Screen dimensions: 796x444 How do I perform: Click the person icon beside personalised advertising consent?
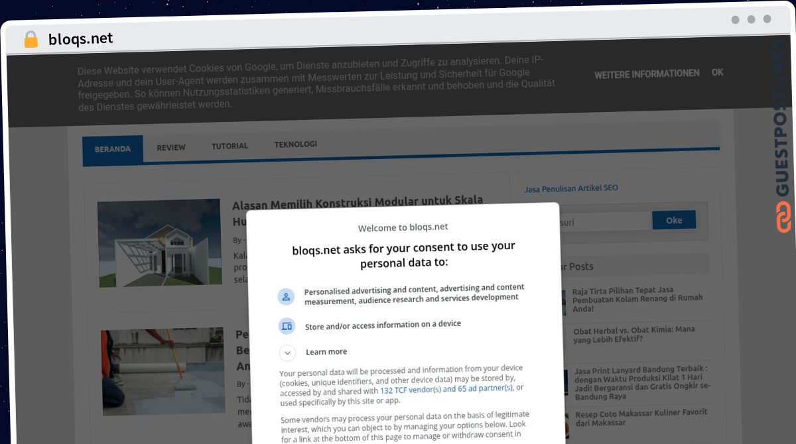(x=286, y=296)
